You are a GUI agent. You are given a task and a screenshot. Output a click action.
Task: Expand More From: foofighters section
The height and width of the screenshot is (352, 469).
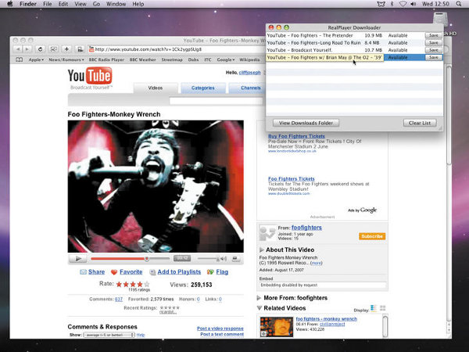click(x=259, y=298)
